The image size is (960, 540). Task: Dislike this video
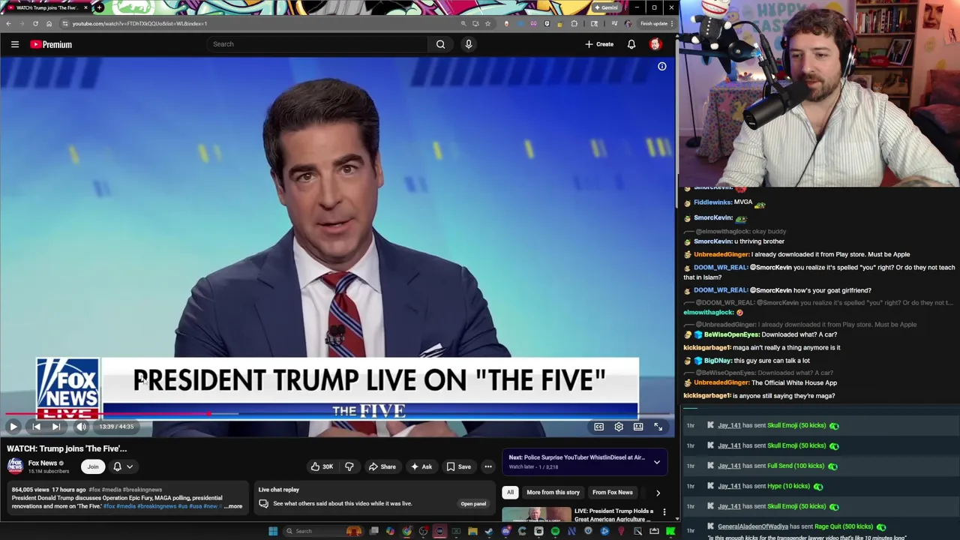[x=349, y=466]
